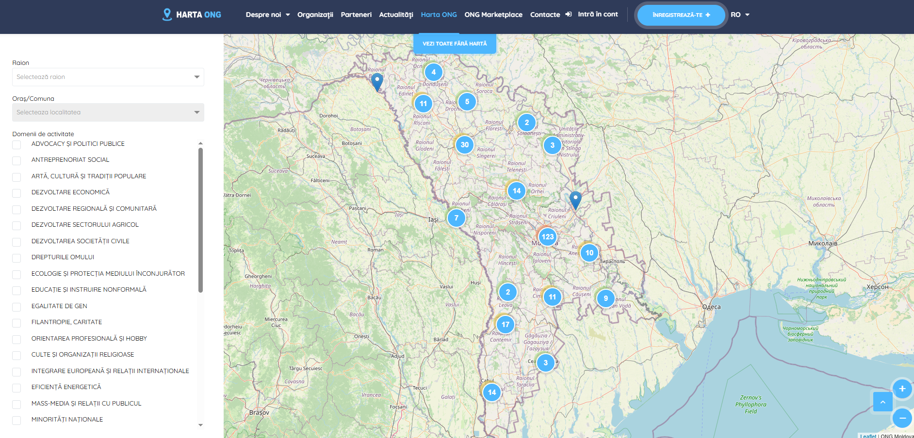Zoom in with the map plus button
914x438 pixels.
(902, 389)
